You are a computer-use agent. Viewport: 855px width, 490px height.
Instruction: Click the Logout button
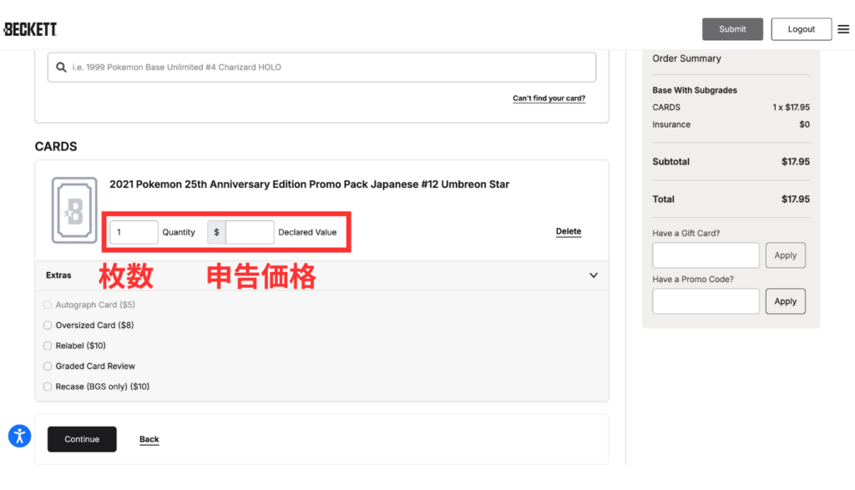[x=801, y=29]
